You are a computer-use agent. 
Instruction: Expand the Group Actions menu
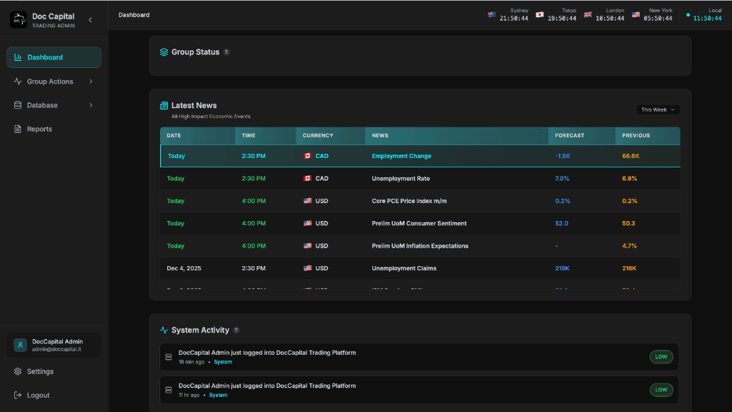coord(91,81)
